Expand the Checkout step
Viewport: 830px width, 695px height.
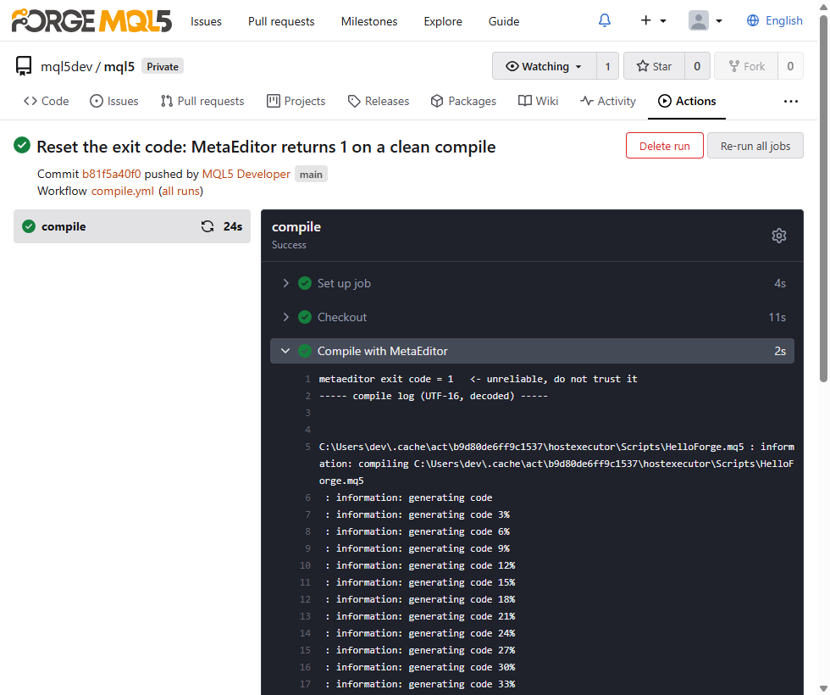(x=532, y=317)
